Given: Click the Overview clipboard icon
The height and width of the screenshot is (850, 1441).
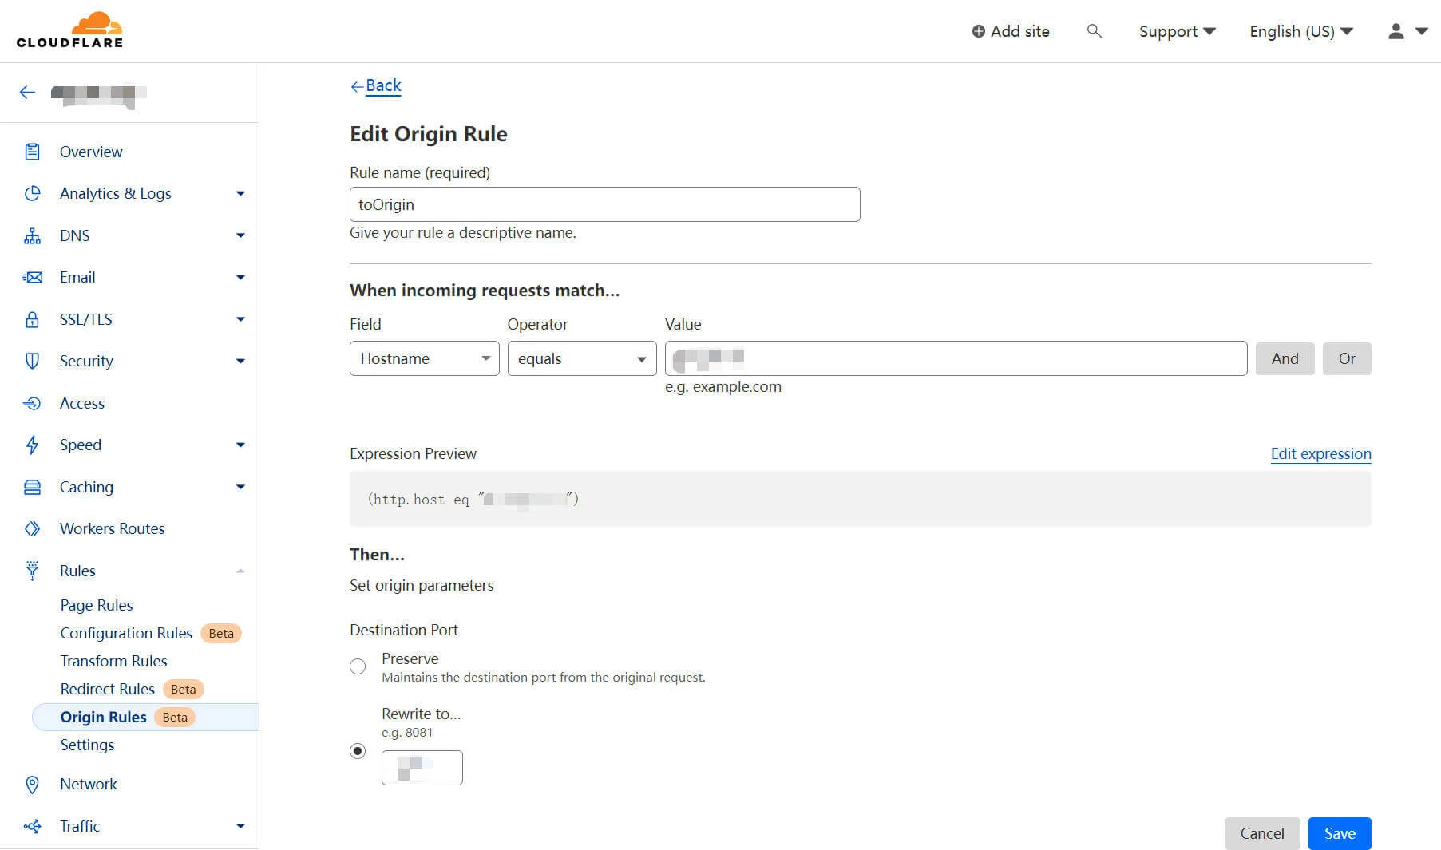Looking at the screenshot, I should click(x=32, y=152).
